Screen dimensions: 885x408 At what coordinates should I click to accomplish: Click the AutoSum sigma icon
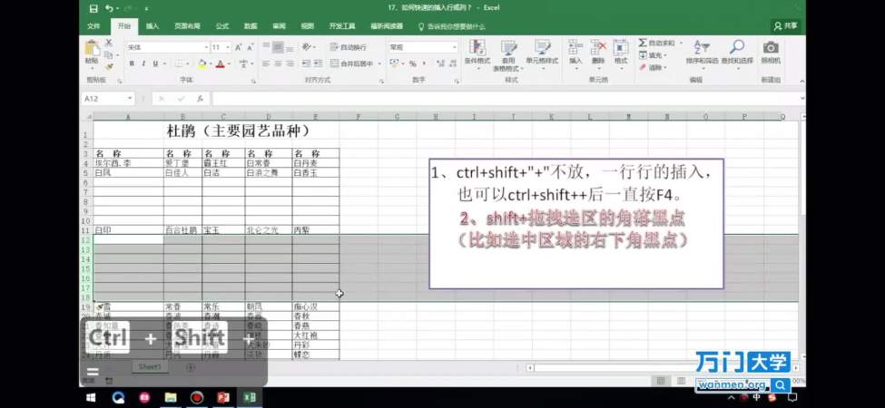pos(643,43)
